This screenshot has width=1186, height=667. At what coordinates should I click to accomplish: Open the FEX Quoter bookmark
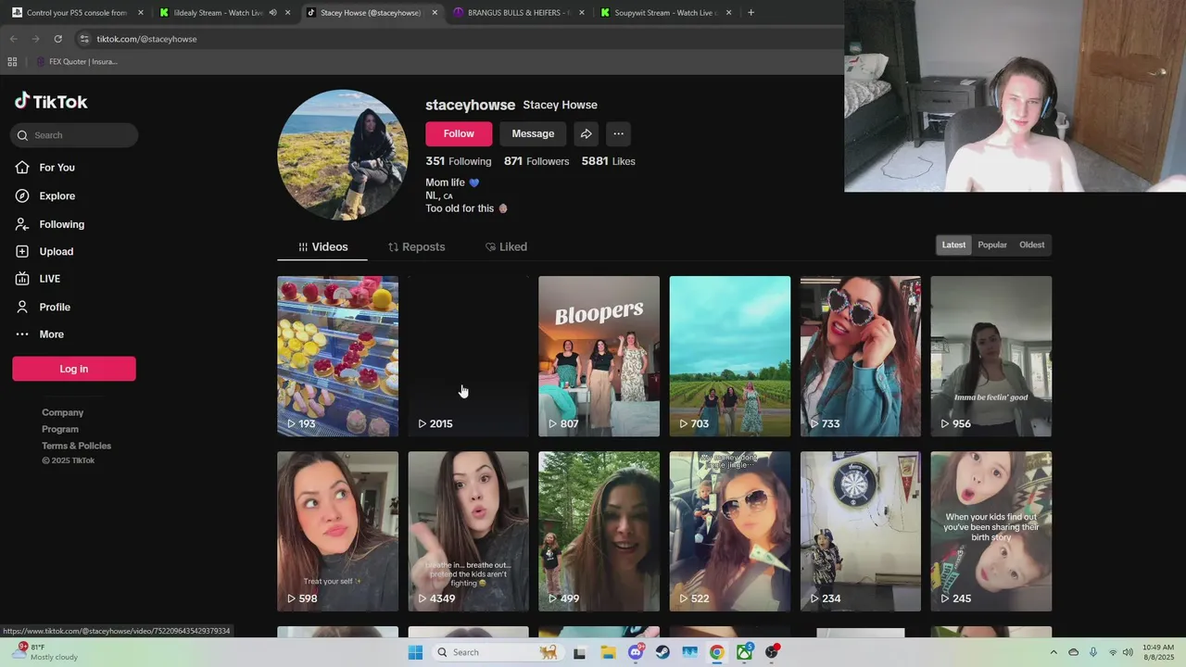[77, 62]
